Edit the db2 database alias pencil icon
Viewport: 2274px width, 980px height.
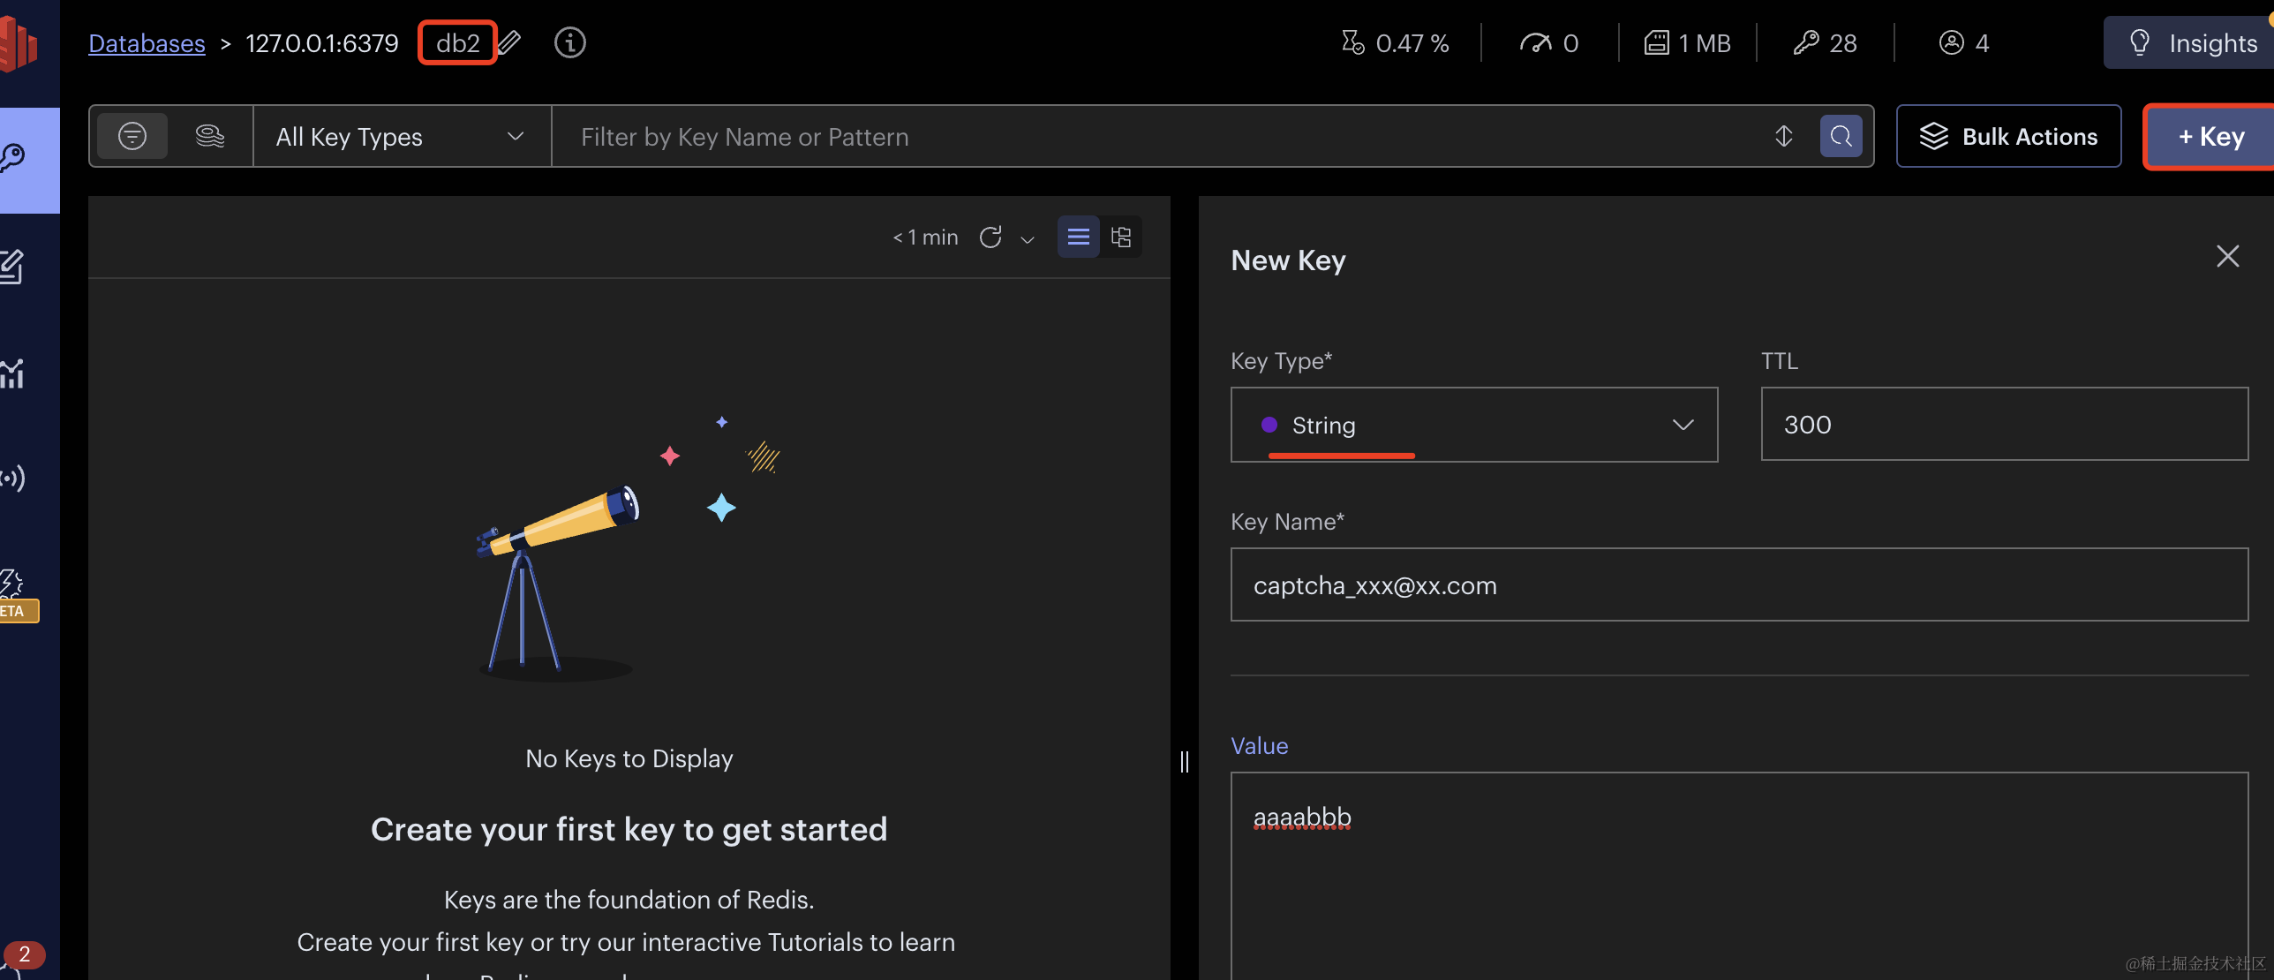coord(510,42)
